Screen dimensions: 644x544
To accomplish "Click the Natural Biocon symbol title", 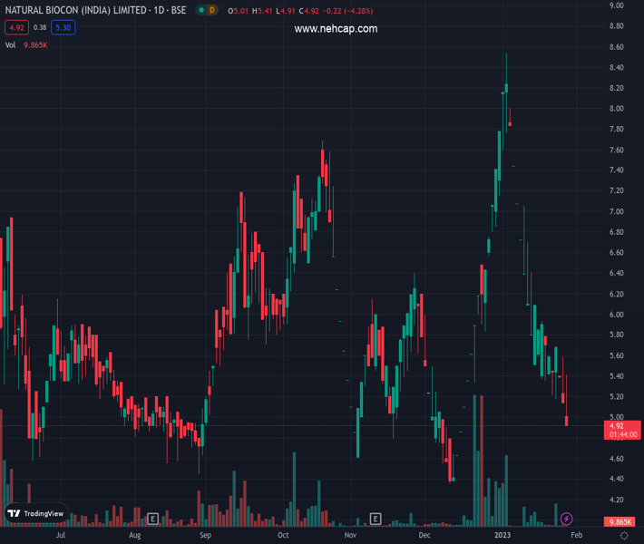I will tap(95, 10).
